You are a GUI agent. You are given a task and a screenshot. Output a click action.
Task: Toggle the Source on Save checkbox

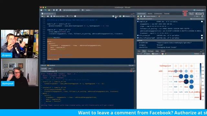coord(54,16)
